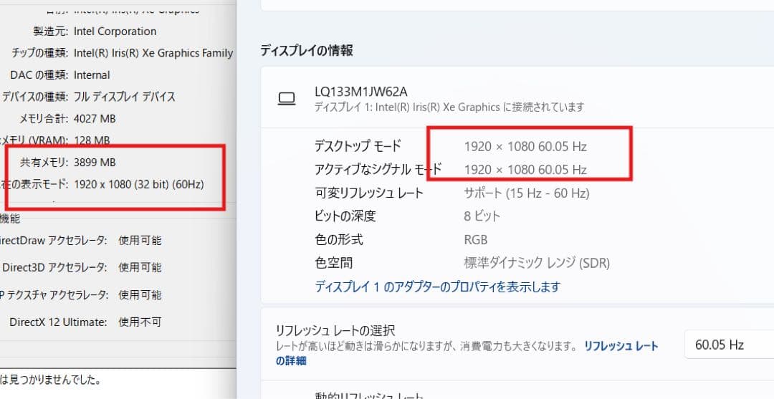Select the Intel Corporation manufacturer text
This screenshot has width=774, height=399.
click(x=115, y=32)
